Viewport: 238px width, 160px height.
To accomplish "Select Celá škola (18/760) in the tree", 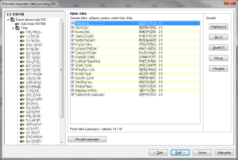I will [x=33, y=24].
